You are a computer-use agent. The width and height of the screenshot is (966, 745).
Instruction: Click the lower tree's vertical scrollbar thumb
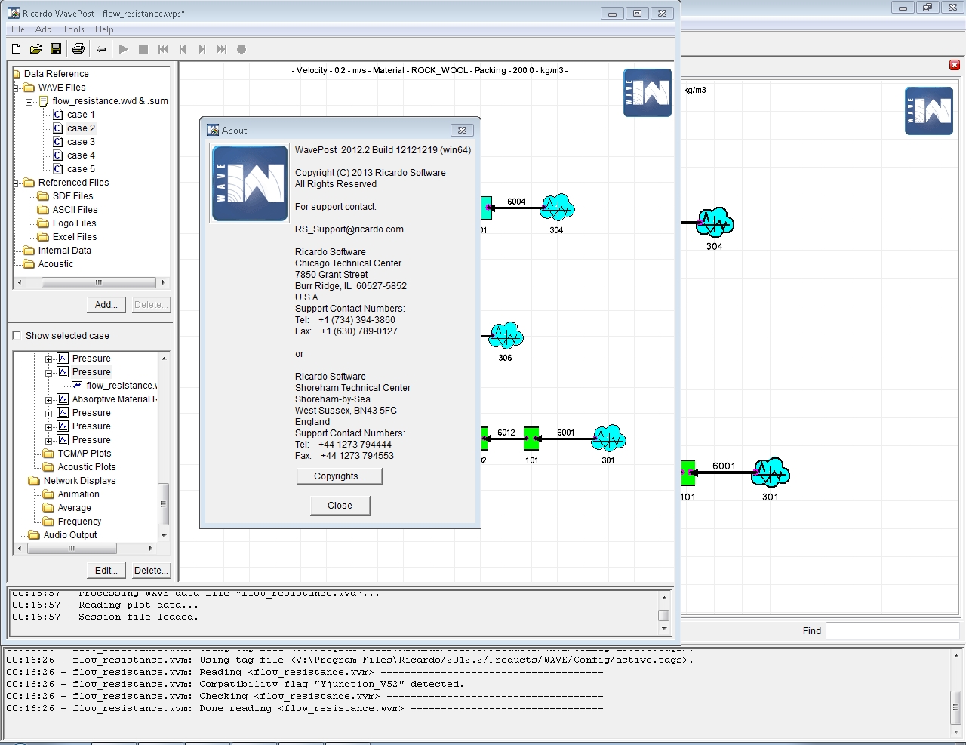(x=163, y=503)
